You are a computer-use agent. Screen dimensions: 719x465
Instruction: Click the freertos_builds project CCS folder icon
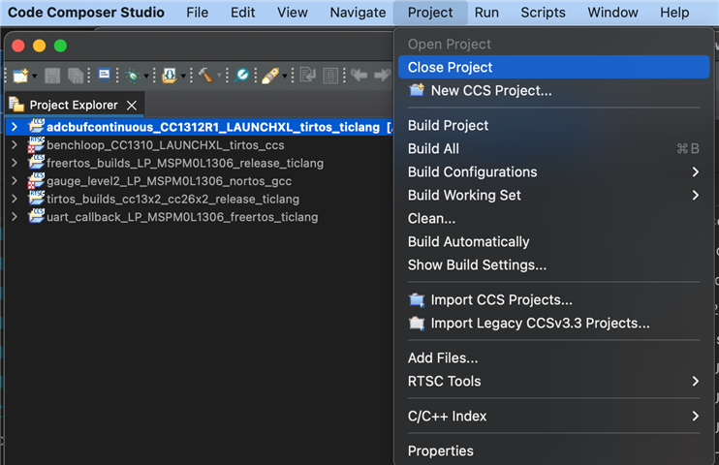[36, 162]
